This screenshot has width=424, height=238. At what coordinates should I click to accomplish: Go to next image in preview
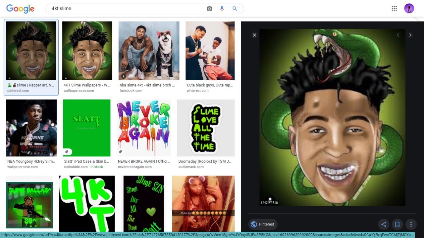tap(410, 35)
